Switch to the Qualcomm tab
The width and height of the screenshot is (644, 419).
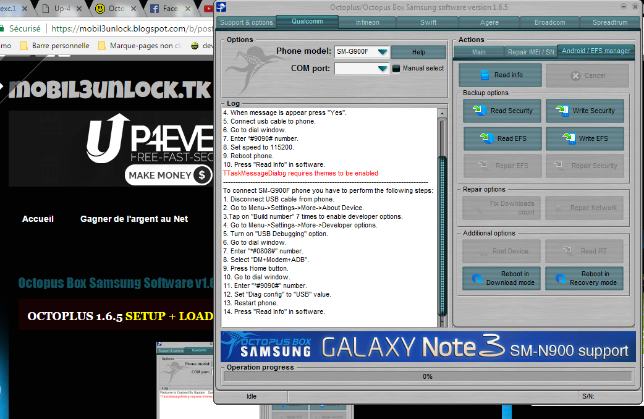coord(307,22)
